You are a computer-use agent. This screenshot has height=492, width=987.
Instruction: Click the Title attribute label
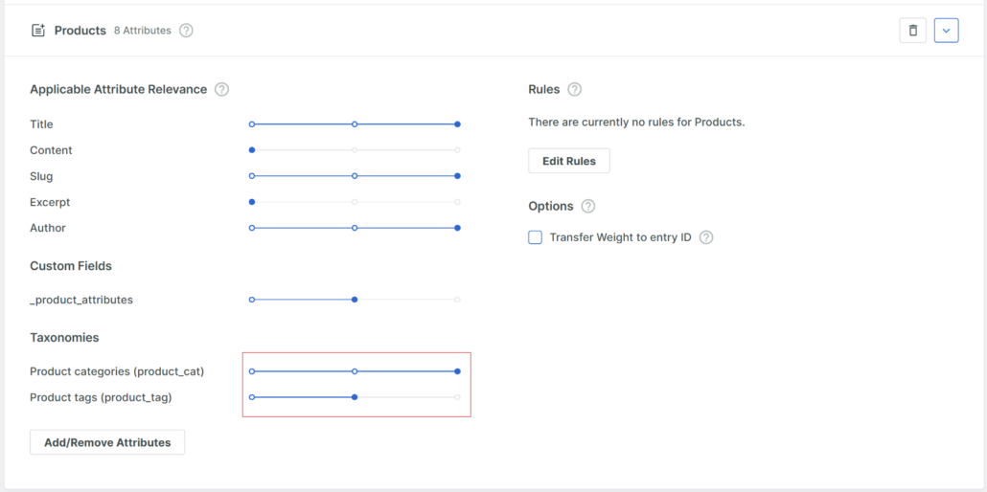click(41, 124)
